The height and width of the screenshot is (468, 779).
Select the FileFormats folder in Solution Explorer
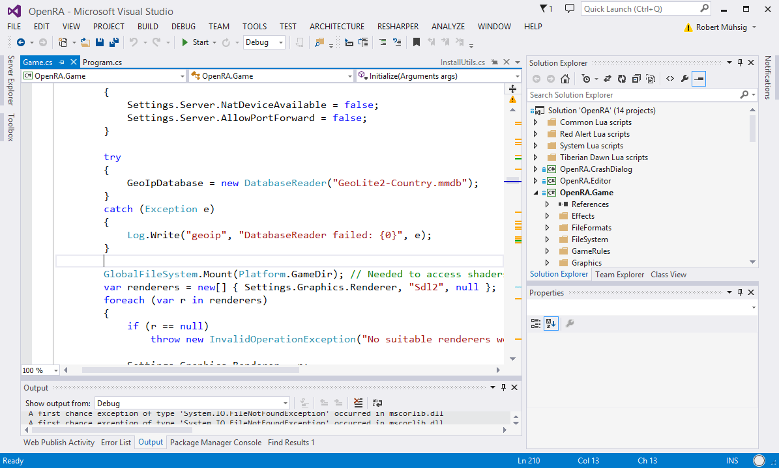click(x=591, y=228)
